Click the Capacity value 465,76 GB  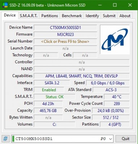(x=48, y=111)
